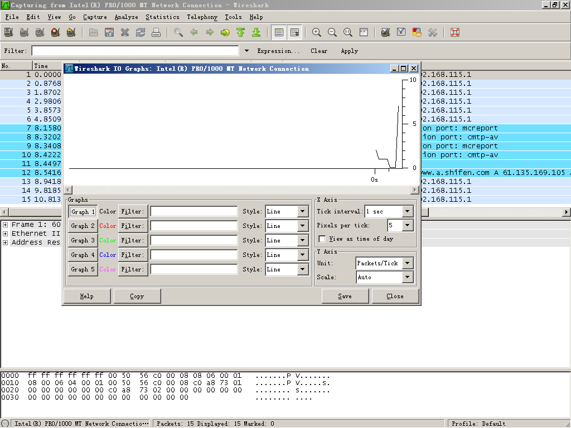Apply the display filter
The width and height of the screenshot is (571, 428).
[x=349, y=51]
